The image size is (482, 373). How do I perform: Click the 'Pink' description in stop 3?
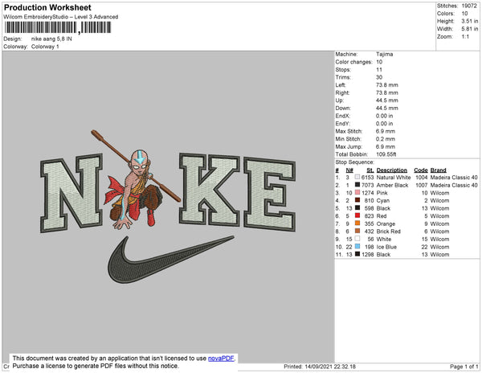(382, 193)
